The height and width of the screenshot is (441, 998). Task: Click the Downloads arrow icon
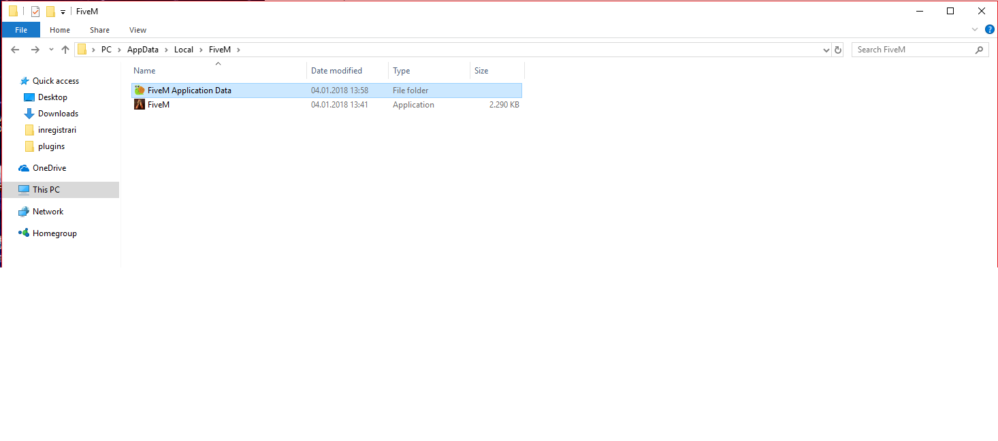click(x=29, y=114)
